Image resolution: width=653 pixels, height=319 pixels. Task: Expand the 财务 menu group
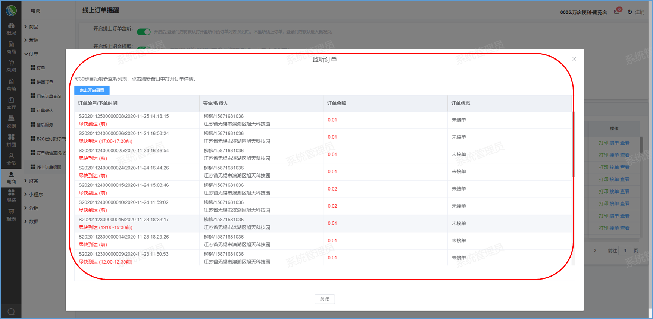33,181
